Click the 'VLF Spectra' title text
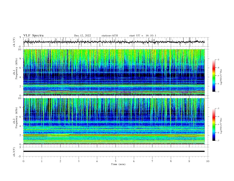The width and height of the screenshot is (234, 181). [33, 35]
